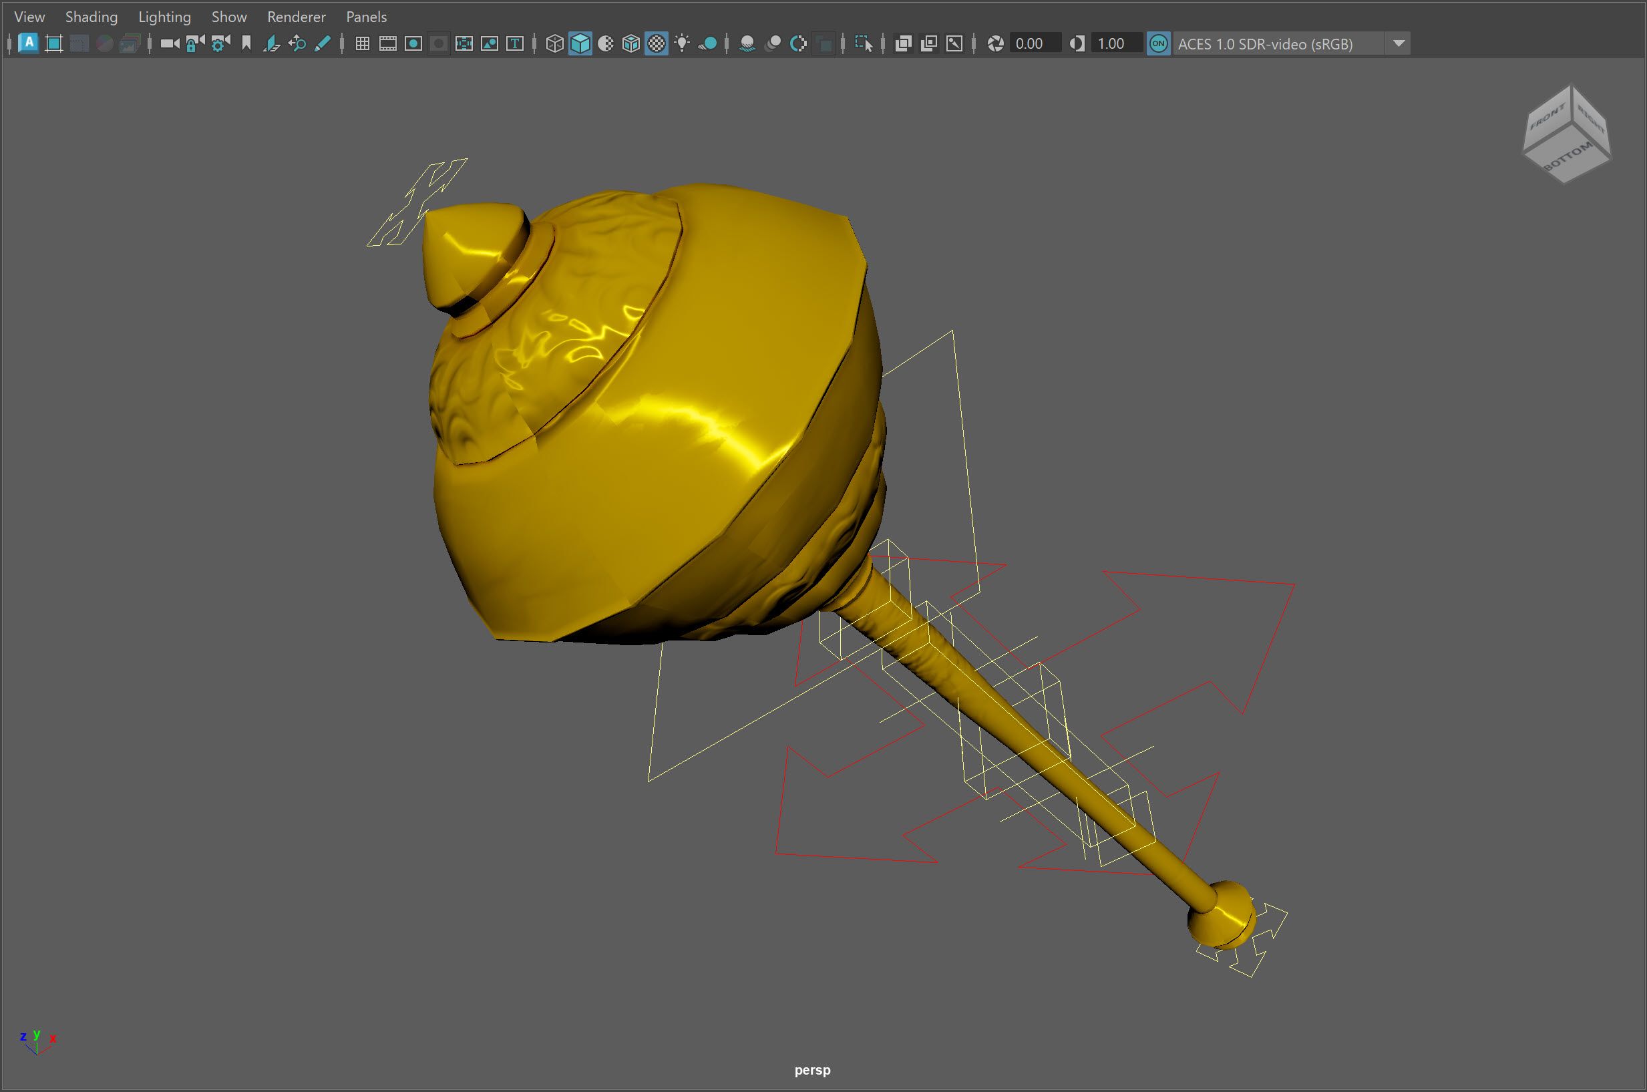1647x1092 pixels.
Task: Click the FRONT face of view cube
Action: click(x=1548, y=118)
